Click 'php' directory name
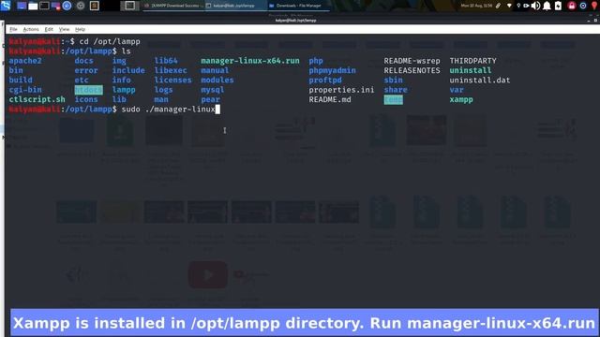The image size is (600, 337). coord(316,61)
